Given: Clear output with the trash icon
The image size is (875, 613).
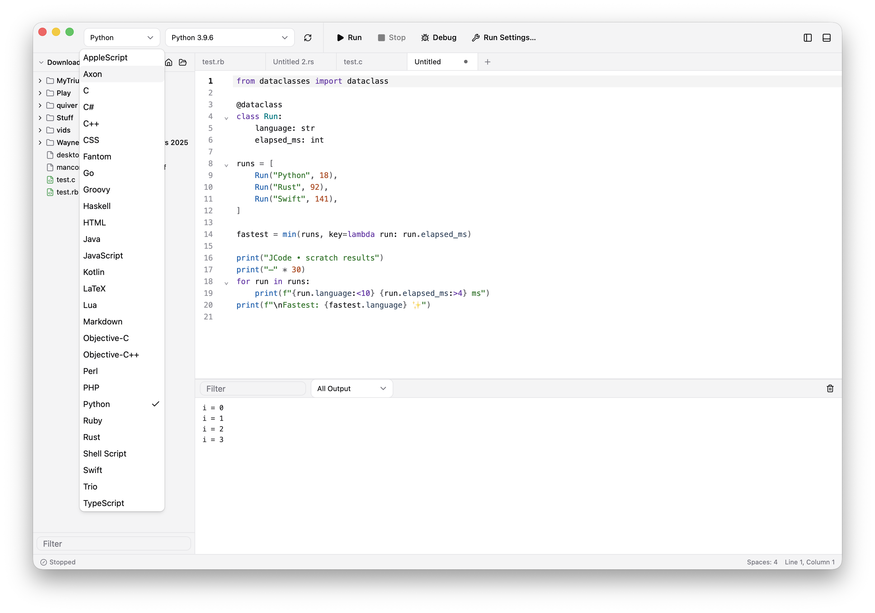Looking at the screenshot, I should pos(830,388).
